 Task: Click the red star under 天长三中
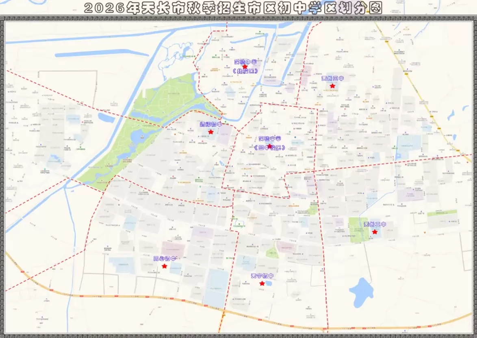click(332, 86)
